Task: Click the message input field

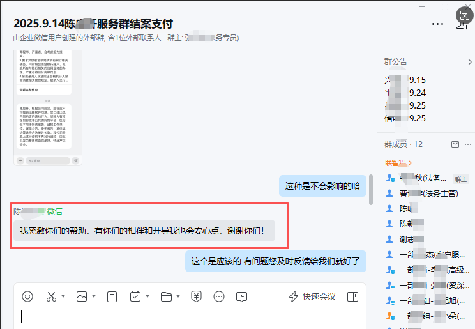Action: click(x=190, y=317)
